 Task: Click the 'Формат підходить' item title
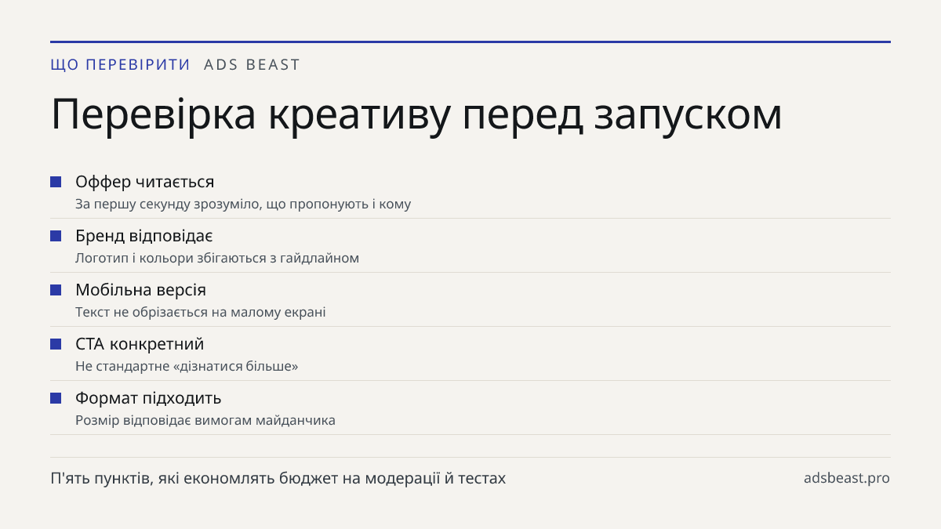coord(148,398)
